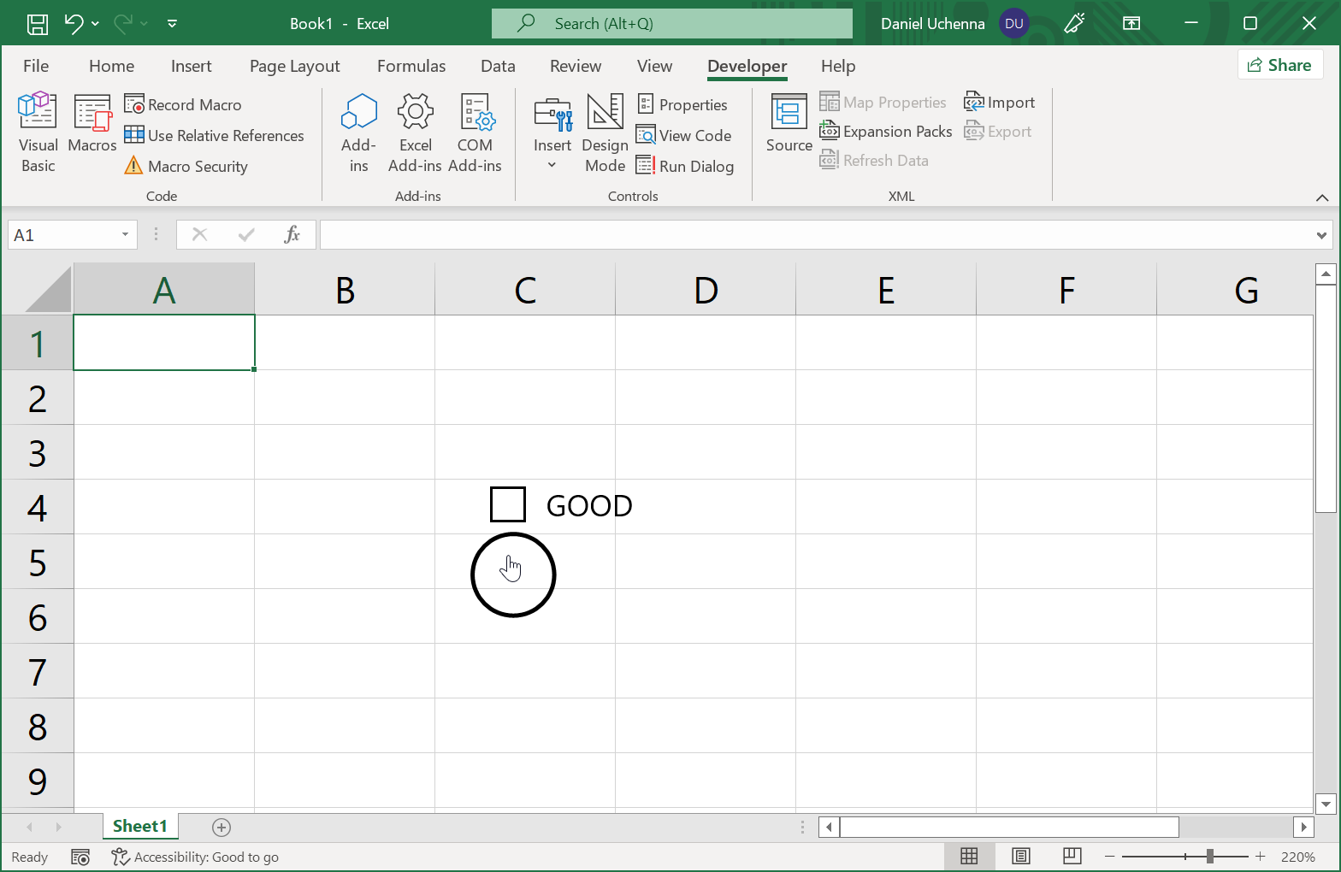The width and height of the screenshot is (1341, 872).
Task: Open the Name Box dropdown
Action: pyautogui.click(x=125, y=235)
